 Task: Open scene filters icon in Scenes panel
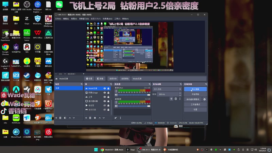[x=65, y=118]
